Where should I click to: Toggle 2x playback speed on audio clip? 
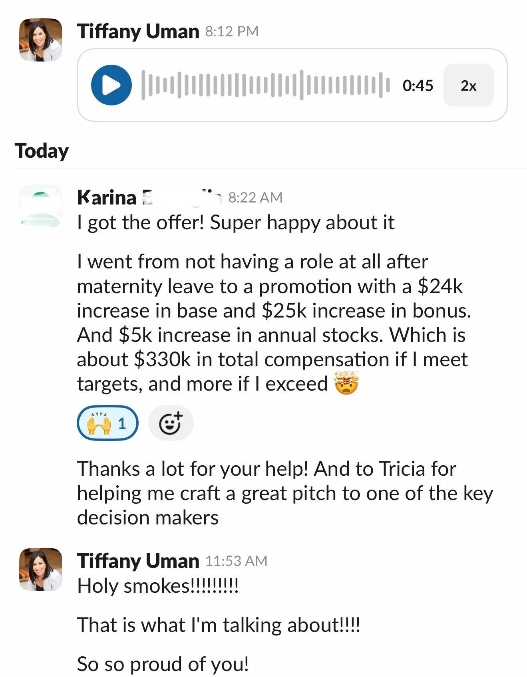[468, 85]
